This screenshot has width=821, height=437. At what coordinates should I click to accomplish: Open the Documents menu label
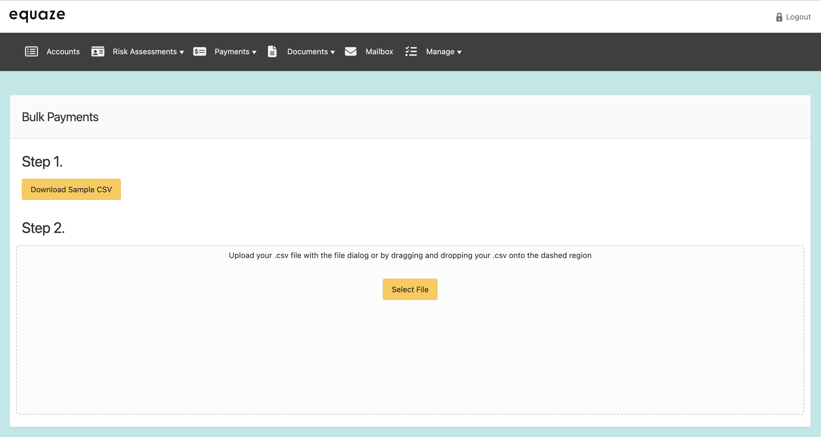(x=307, y=52)
